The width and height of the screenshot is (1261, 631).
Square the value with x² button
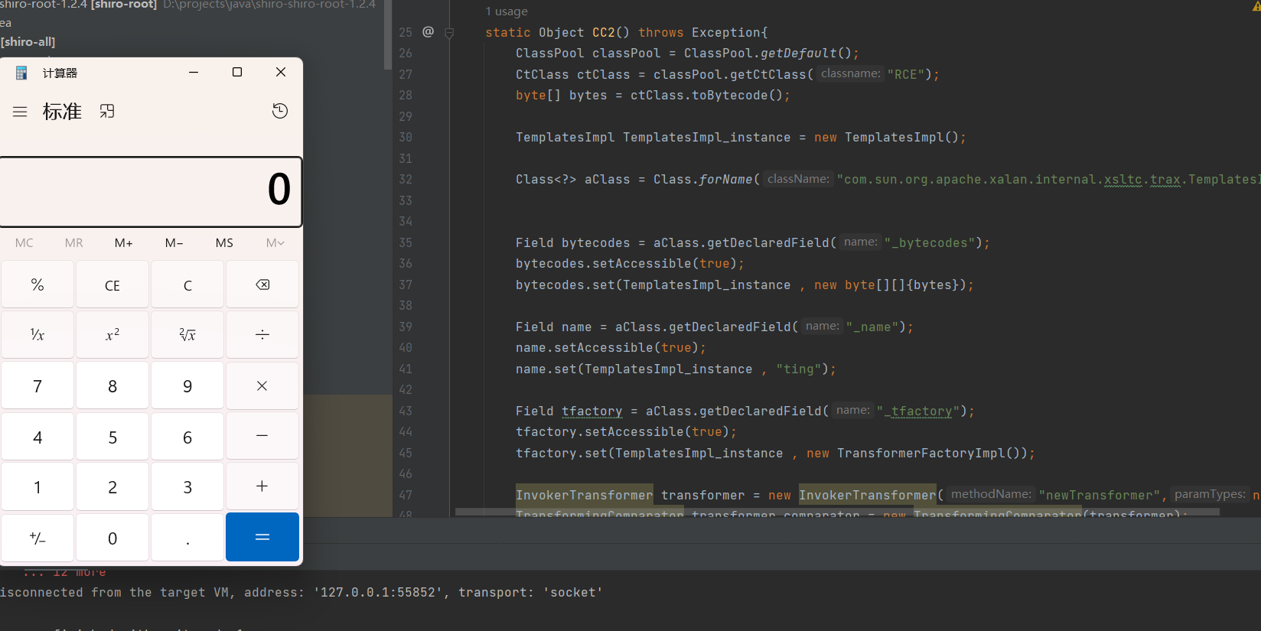112,334
